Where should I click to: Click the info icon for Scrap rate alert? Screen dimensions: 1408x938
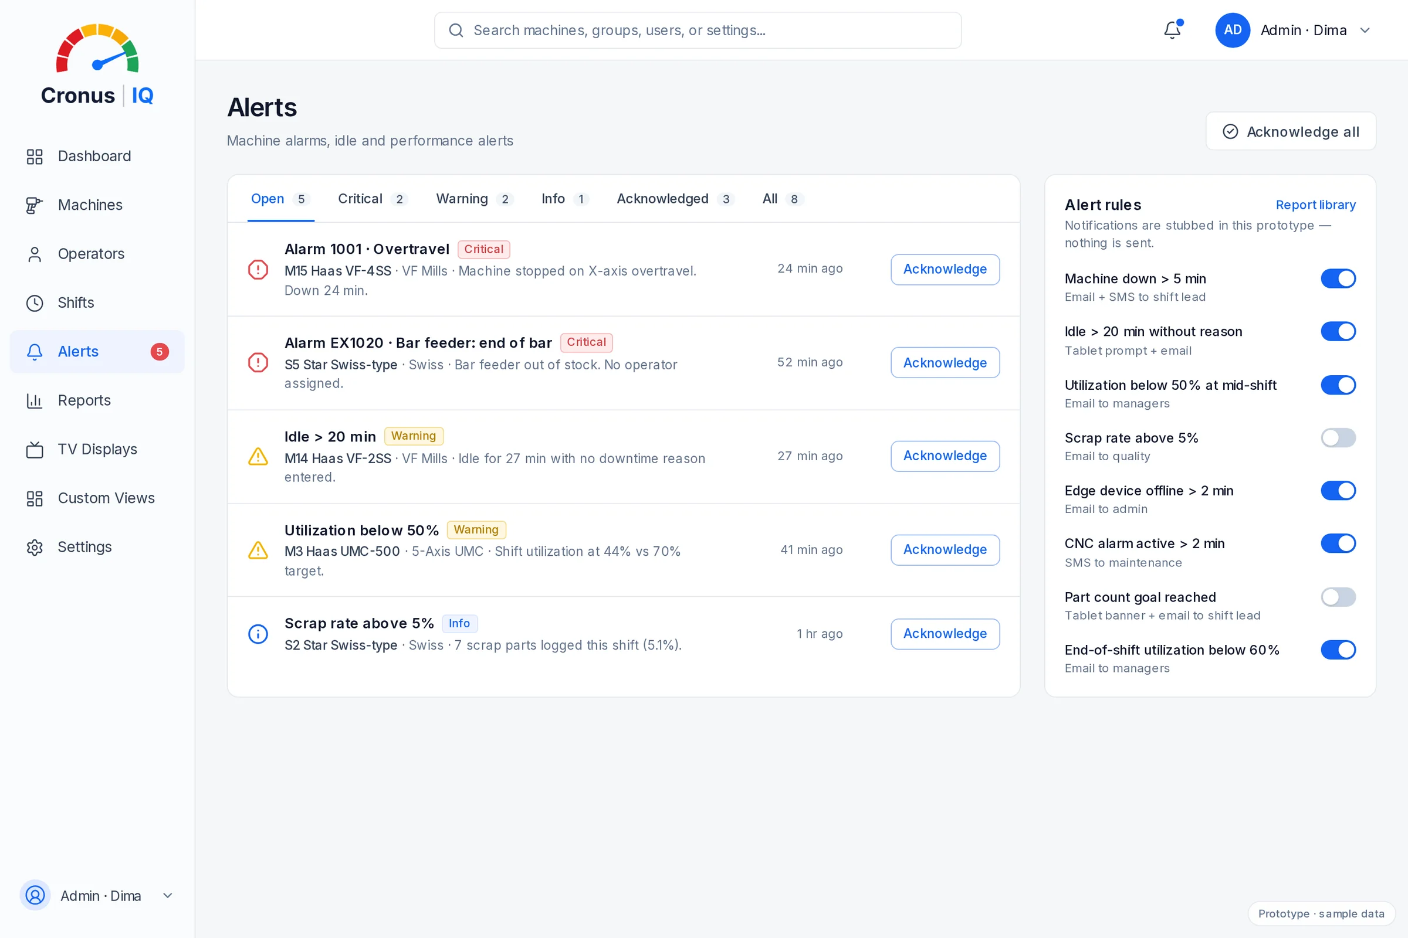(258, 634)
